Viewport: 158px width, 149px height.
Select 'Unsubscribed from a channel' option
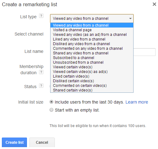coord(92,62)
